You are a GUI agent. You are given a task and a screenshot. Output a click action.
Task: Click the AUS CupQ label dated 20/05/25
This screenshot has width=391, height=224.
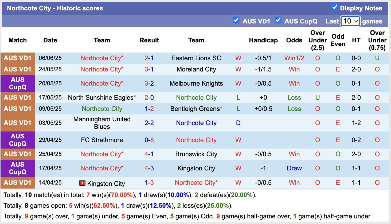pos(18,83)
